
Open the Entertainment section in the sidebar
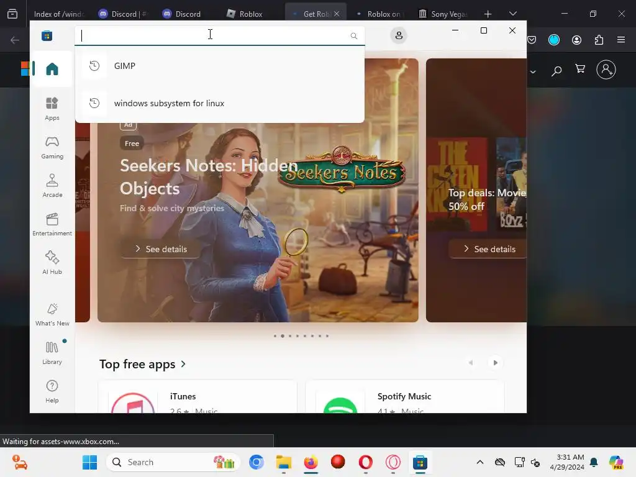click(x=52, y=224)
